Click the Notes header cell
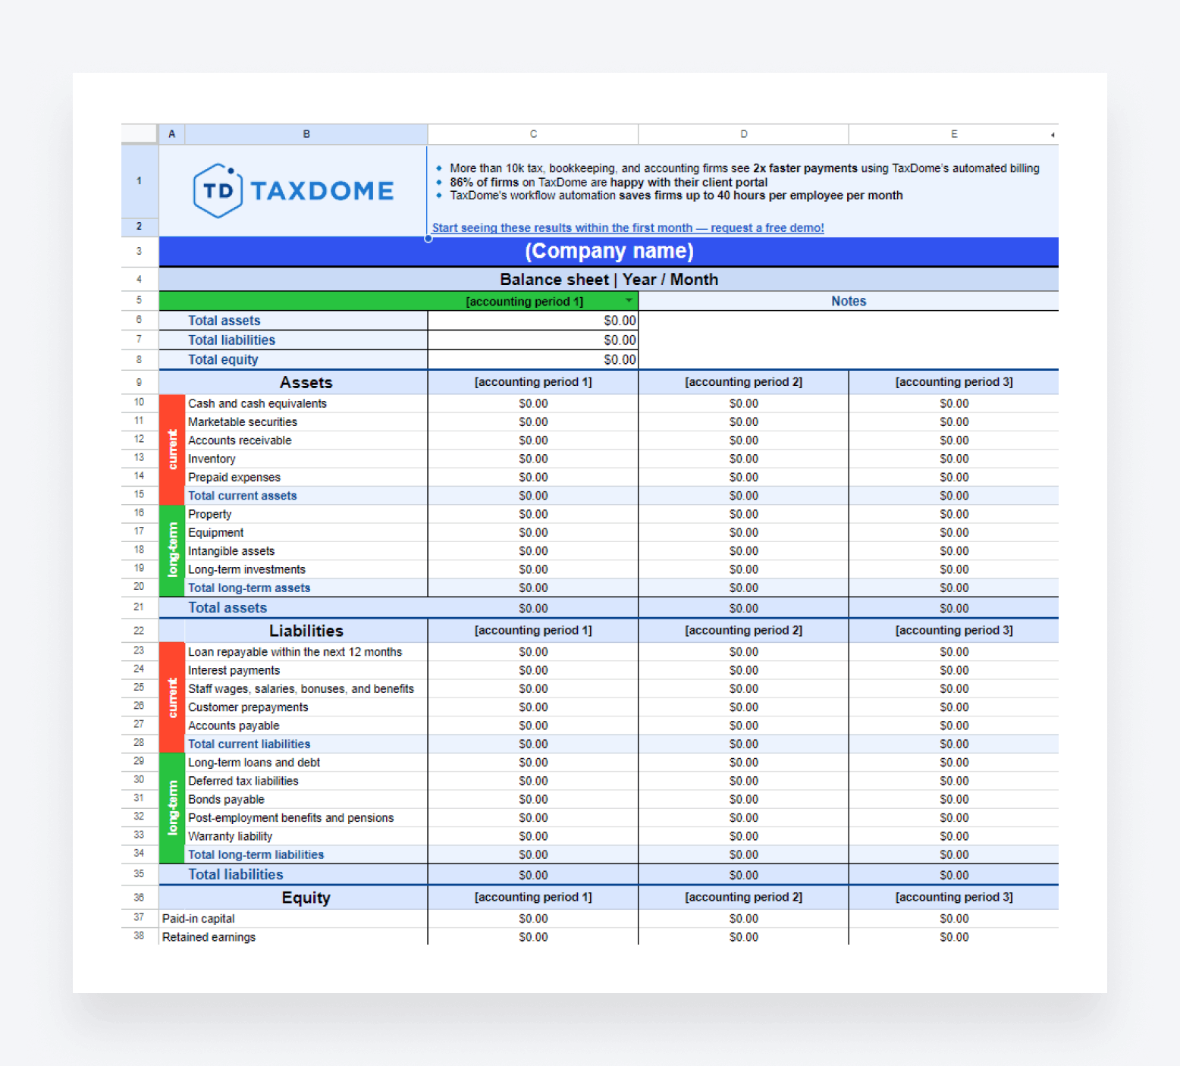The image size is (1180, 1075). tap(849, 301)
